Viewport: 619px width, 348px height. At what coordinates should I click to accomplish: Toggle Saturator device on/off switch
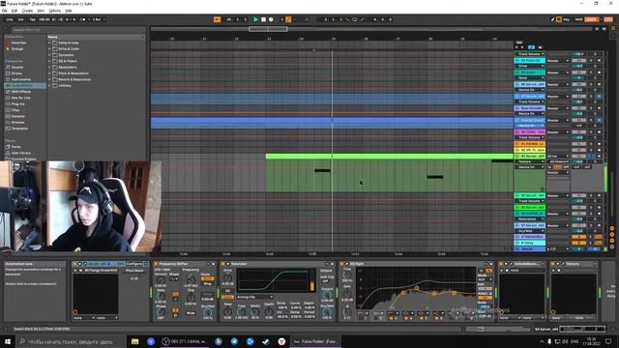223,264
